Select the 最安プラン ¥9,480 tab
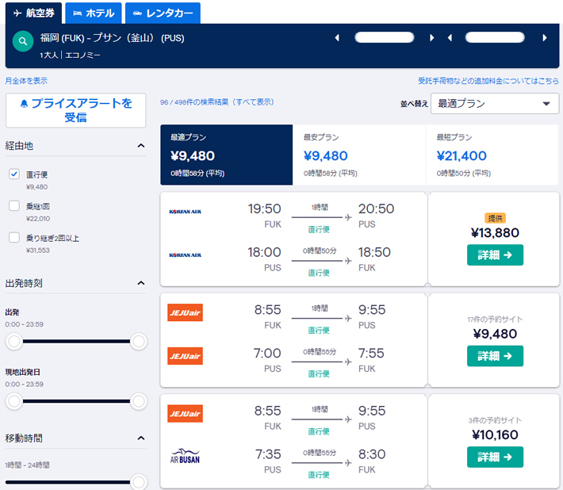This screenshot has height=490, width=563. [x=359, y=155]
